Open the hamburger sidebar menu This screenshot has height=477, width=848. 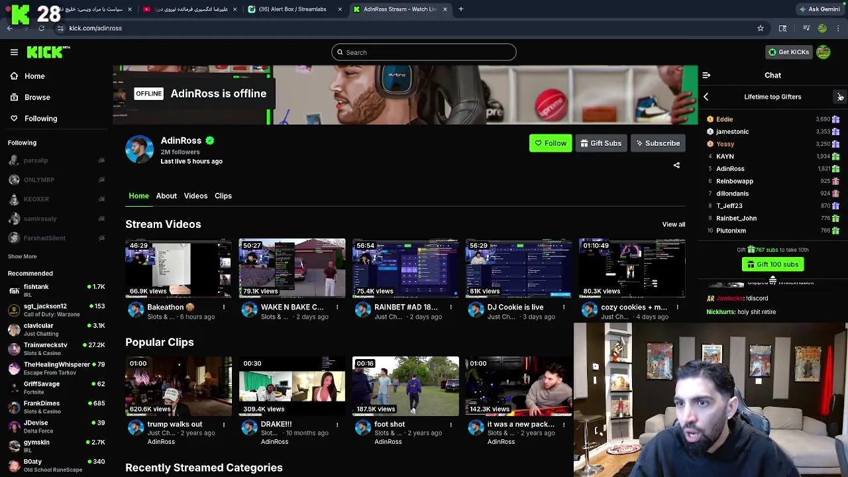(x=14, y=52)
